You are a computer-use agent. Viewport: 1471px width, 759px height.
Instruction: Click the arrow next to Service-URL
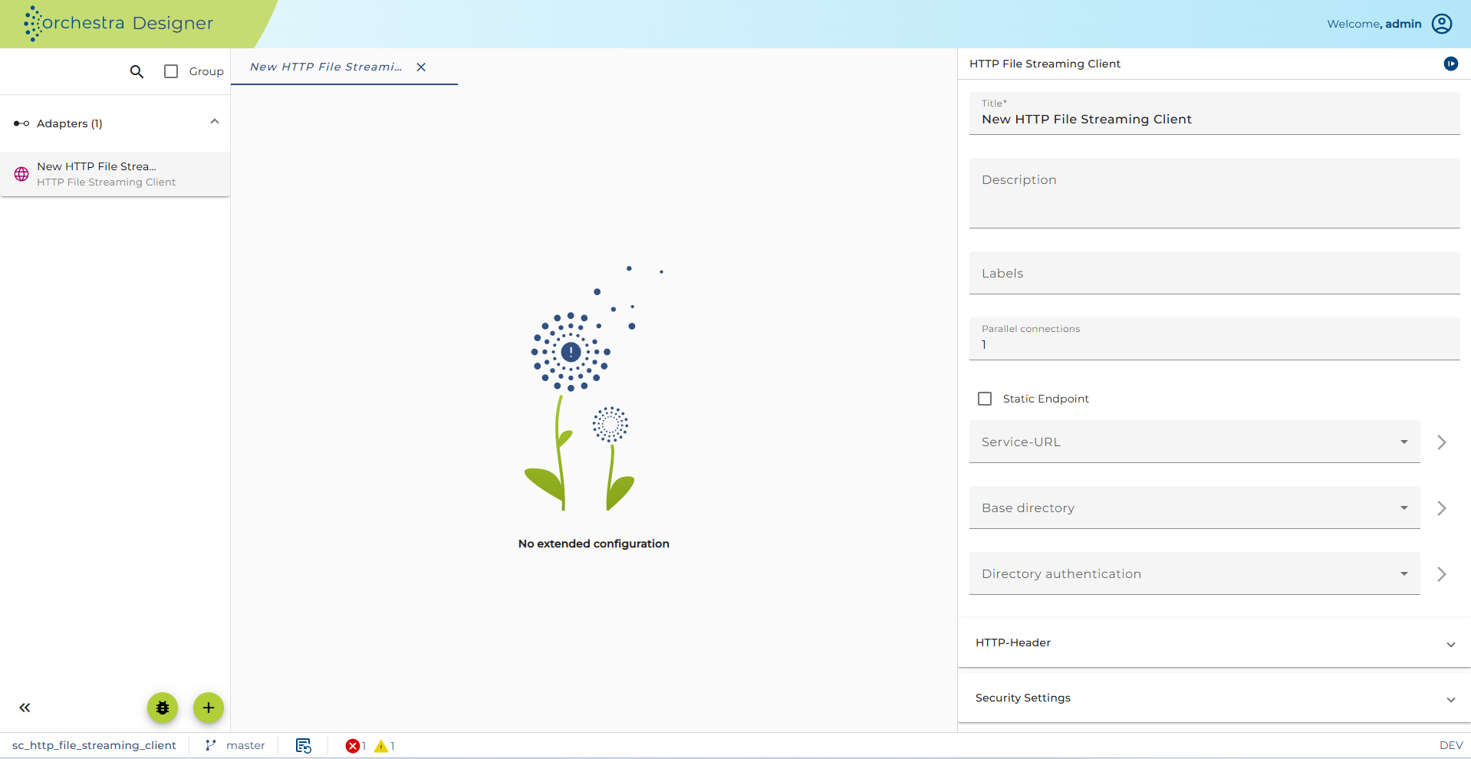1442,442
